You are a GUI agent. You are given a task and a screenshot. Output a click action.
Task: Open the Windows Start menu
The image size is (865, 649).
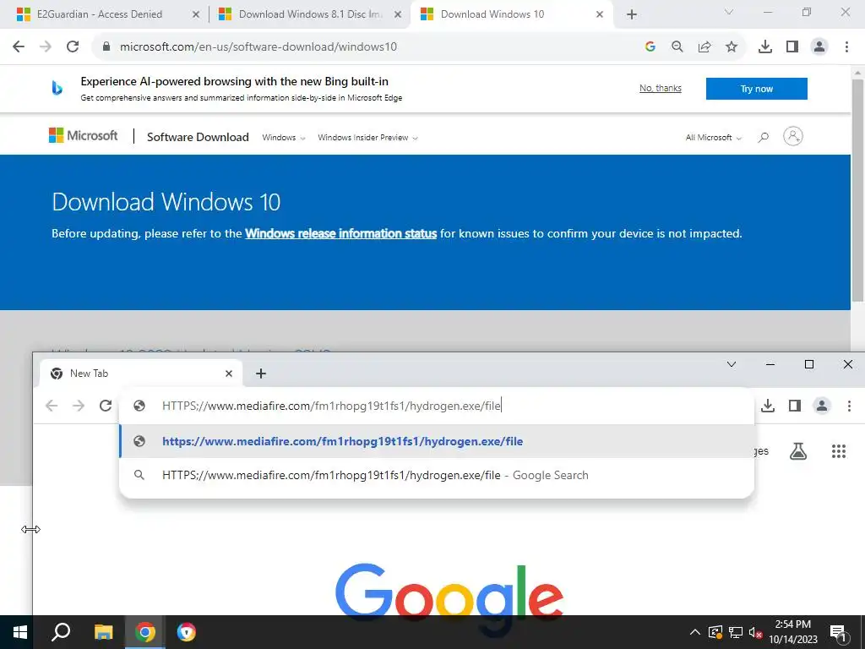click(x=20, y=632)
